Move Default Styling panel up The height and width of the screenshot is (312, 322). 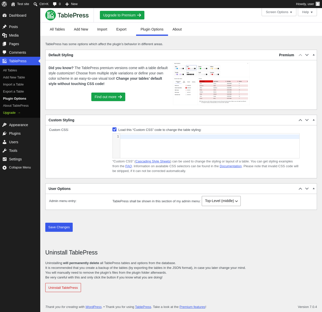point(300,55)
